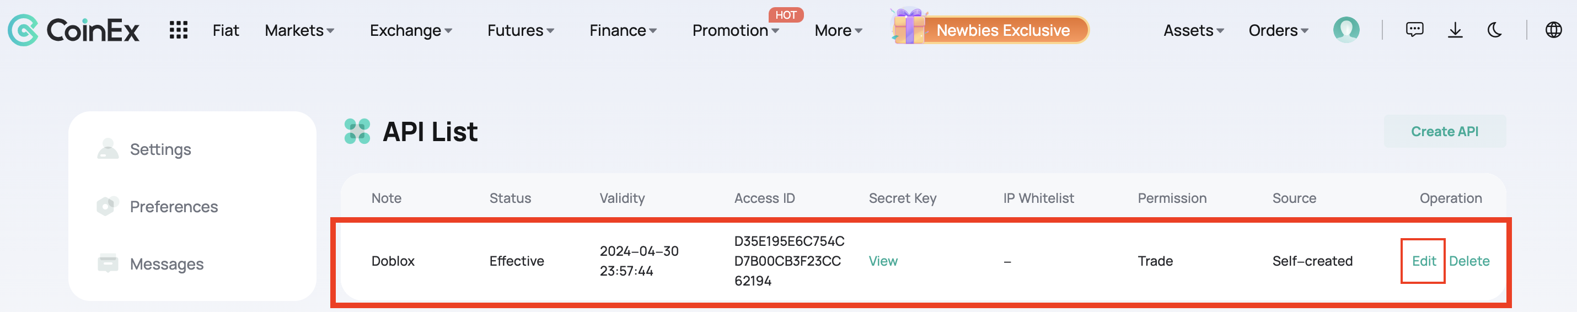Image resolution: width=1577 pixels, height=312 pixels.
Task: Open the Futures dropdown menu
Action: tap(521, 30)
